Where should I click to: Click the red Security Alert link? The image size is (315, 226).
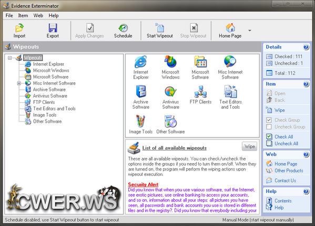pyautogui.click(x=143, y=185)
